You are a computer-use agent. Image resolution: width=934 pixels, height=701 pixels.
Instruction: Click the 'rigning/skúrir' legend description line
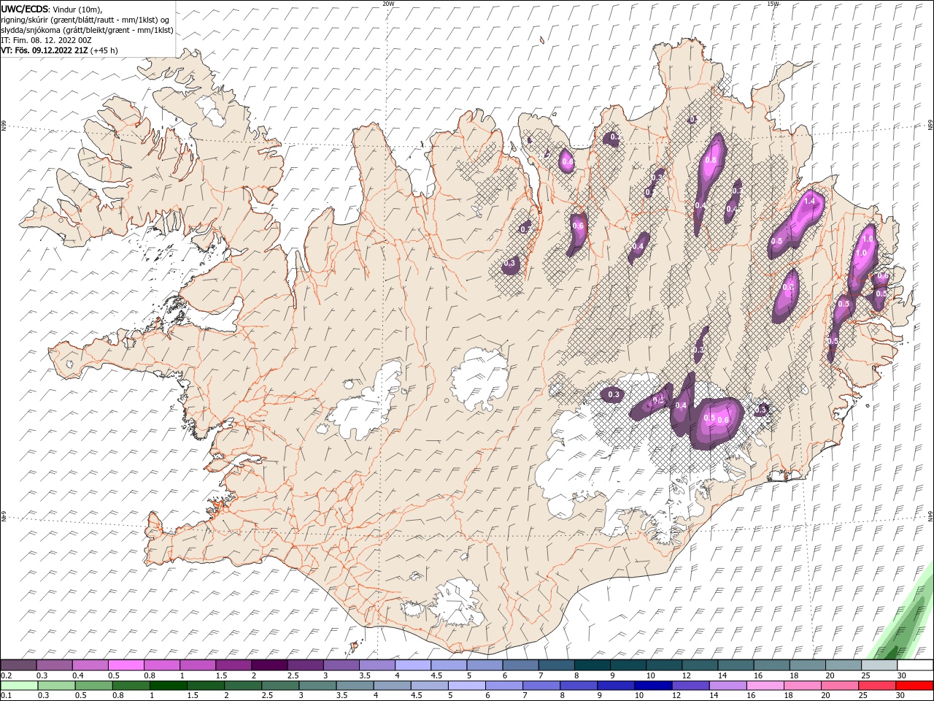[85, 20]
